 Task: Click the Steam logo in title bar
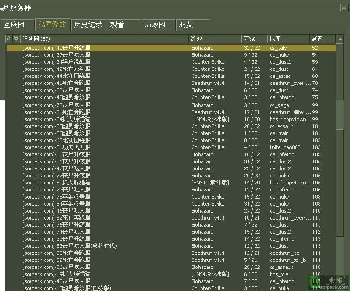pos(4,8)
